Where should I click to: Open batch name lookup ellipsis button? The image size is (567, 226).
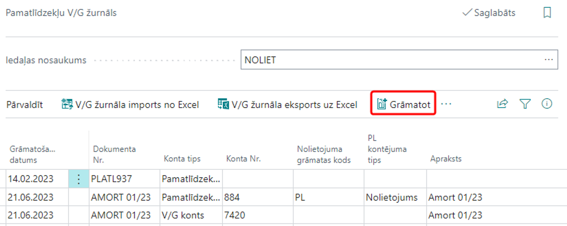pos(549,60)
